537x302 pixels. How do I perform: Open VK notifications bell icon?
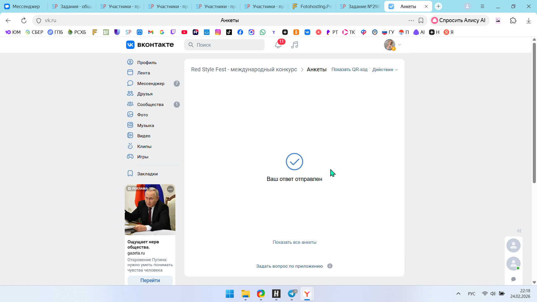coord(278,45)
